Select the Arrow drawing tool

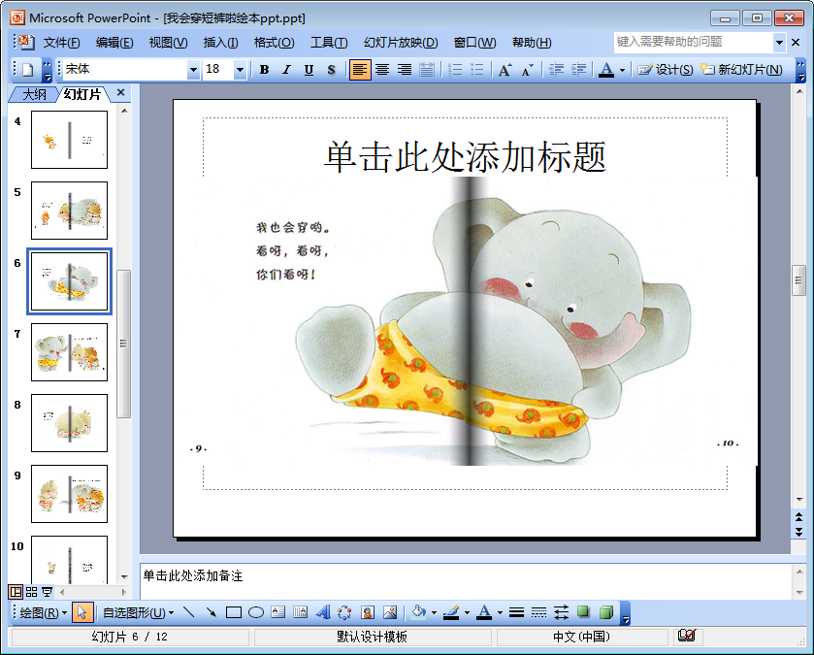click(x=211, y=612)
